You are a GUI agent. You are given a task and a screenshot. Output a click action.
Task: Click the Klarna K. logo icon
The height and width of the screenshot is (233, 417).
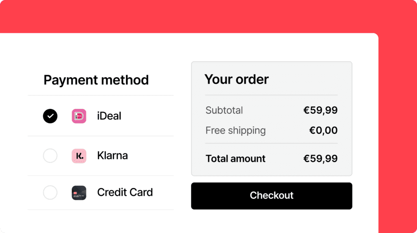(x=79, y=156)
